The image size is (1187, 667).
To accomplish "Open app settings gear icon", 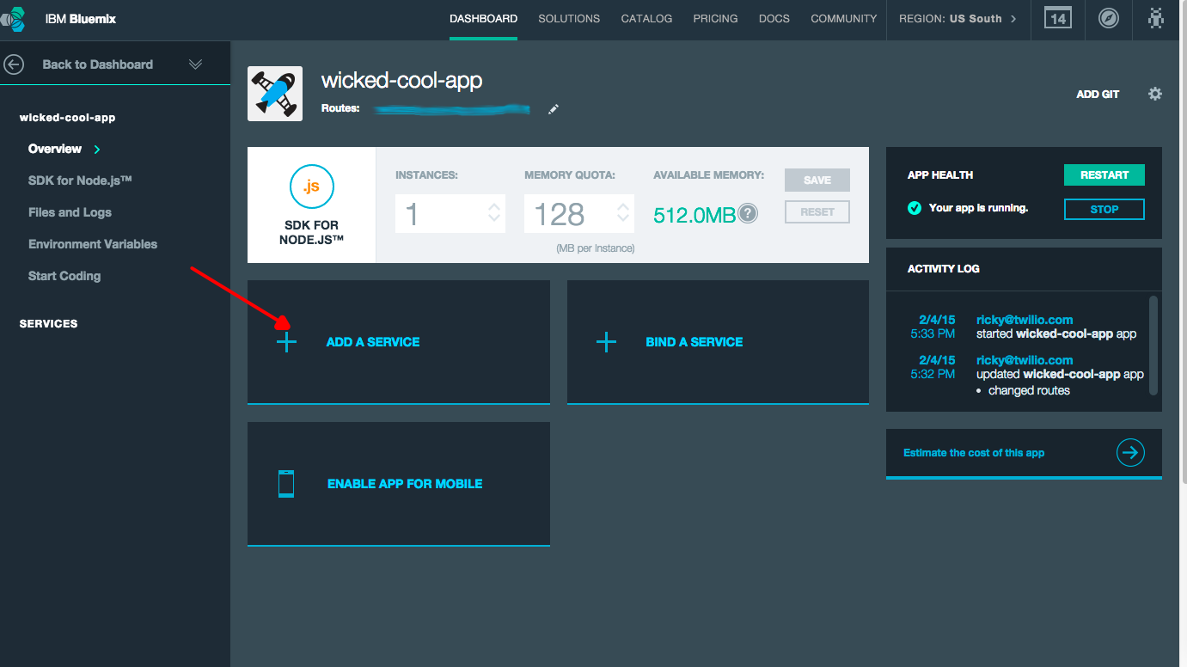I will pyautogui.click(x=1155, y=94).
